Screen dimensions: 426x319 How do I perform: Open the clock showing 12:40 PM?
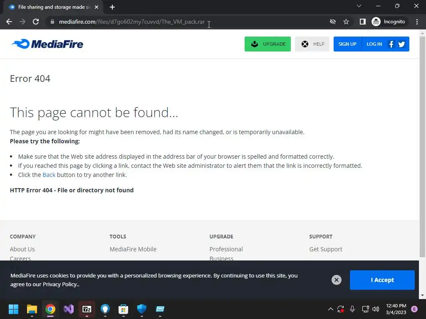click(396, 309)
